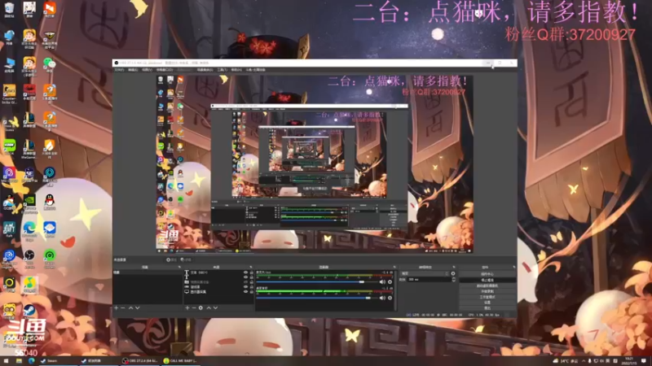Toggle visibility of the second text source
Image resolution: width=652 pixels, height=366 pixels.
pyautogui.click(x=245, y=277)
